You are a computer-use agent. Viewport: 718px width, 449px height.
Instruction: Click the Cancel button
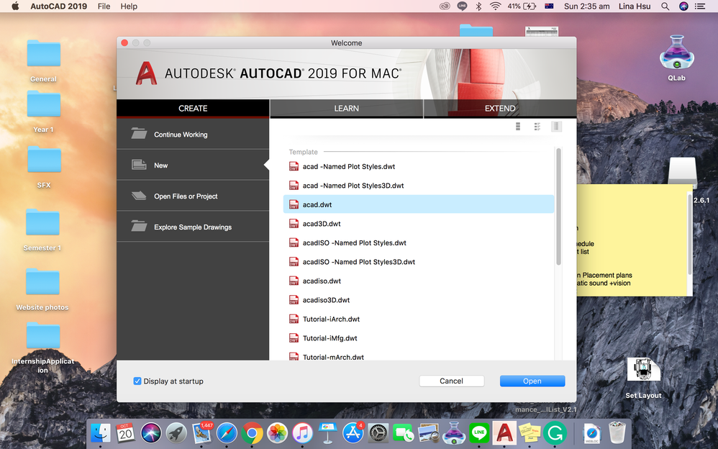(x=452, y=381)
